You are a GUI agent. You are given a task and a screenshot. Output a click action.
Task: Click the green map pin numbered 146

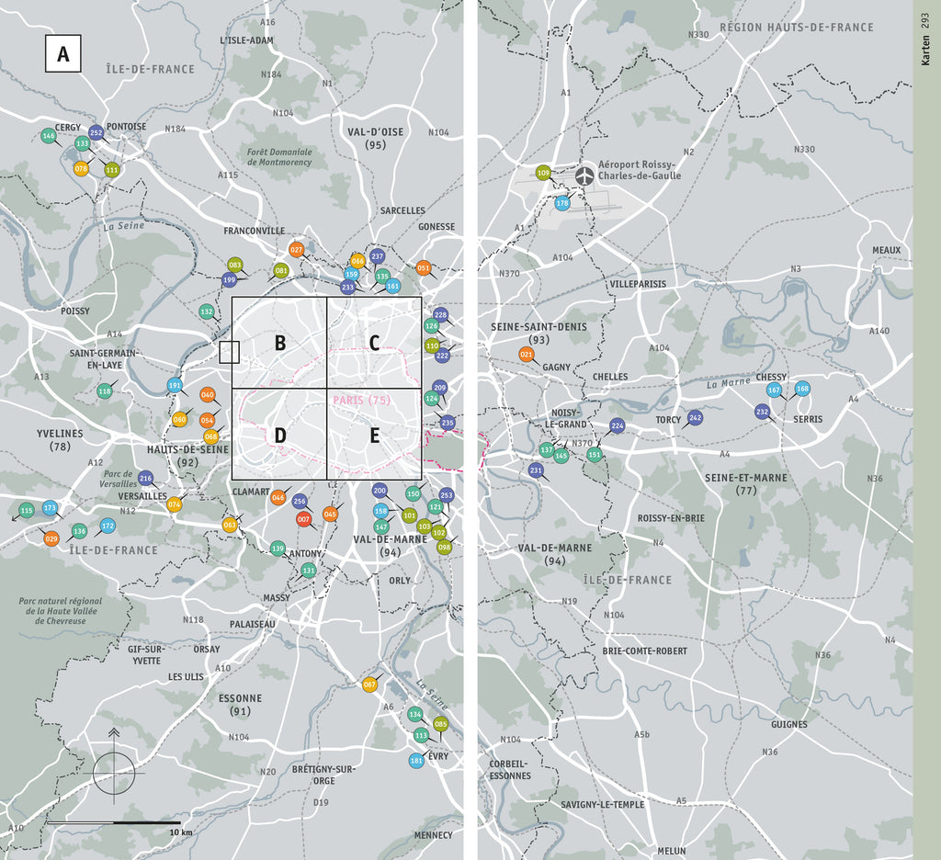click(49, 136)
